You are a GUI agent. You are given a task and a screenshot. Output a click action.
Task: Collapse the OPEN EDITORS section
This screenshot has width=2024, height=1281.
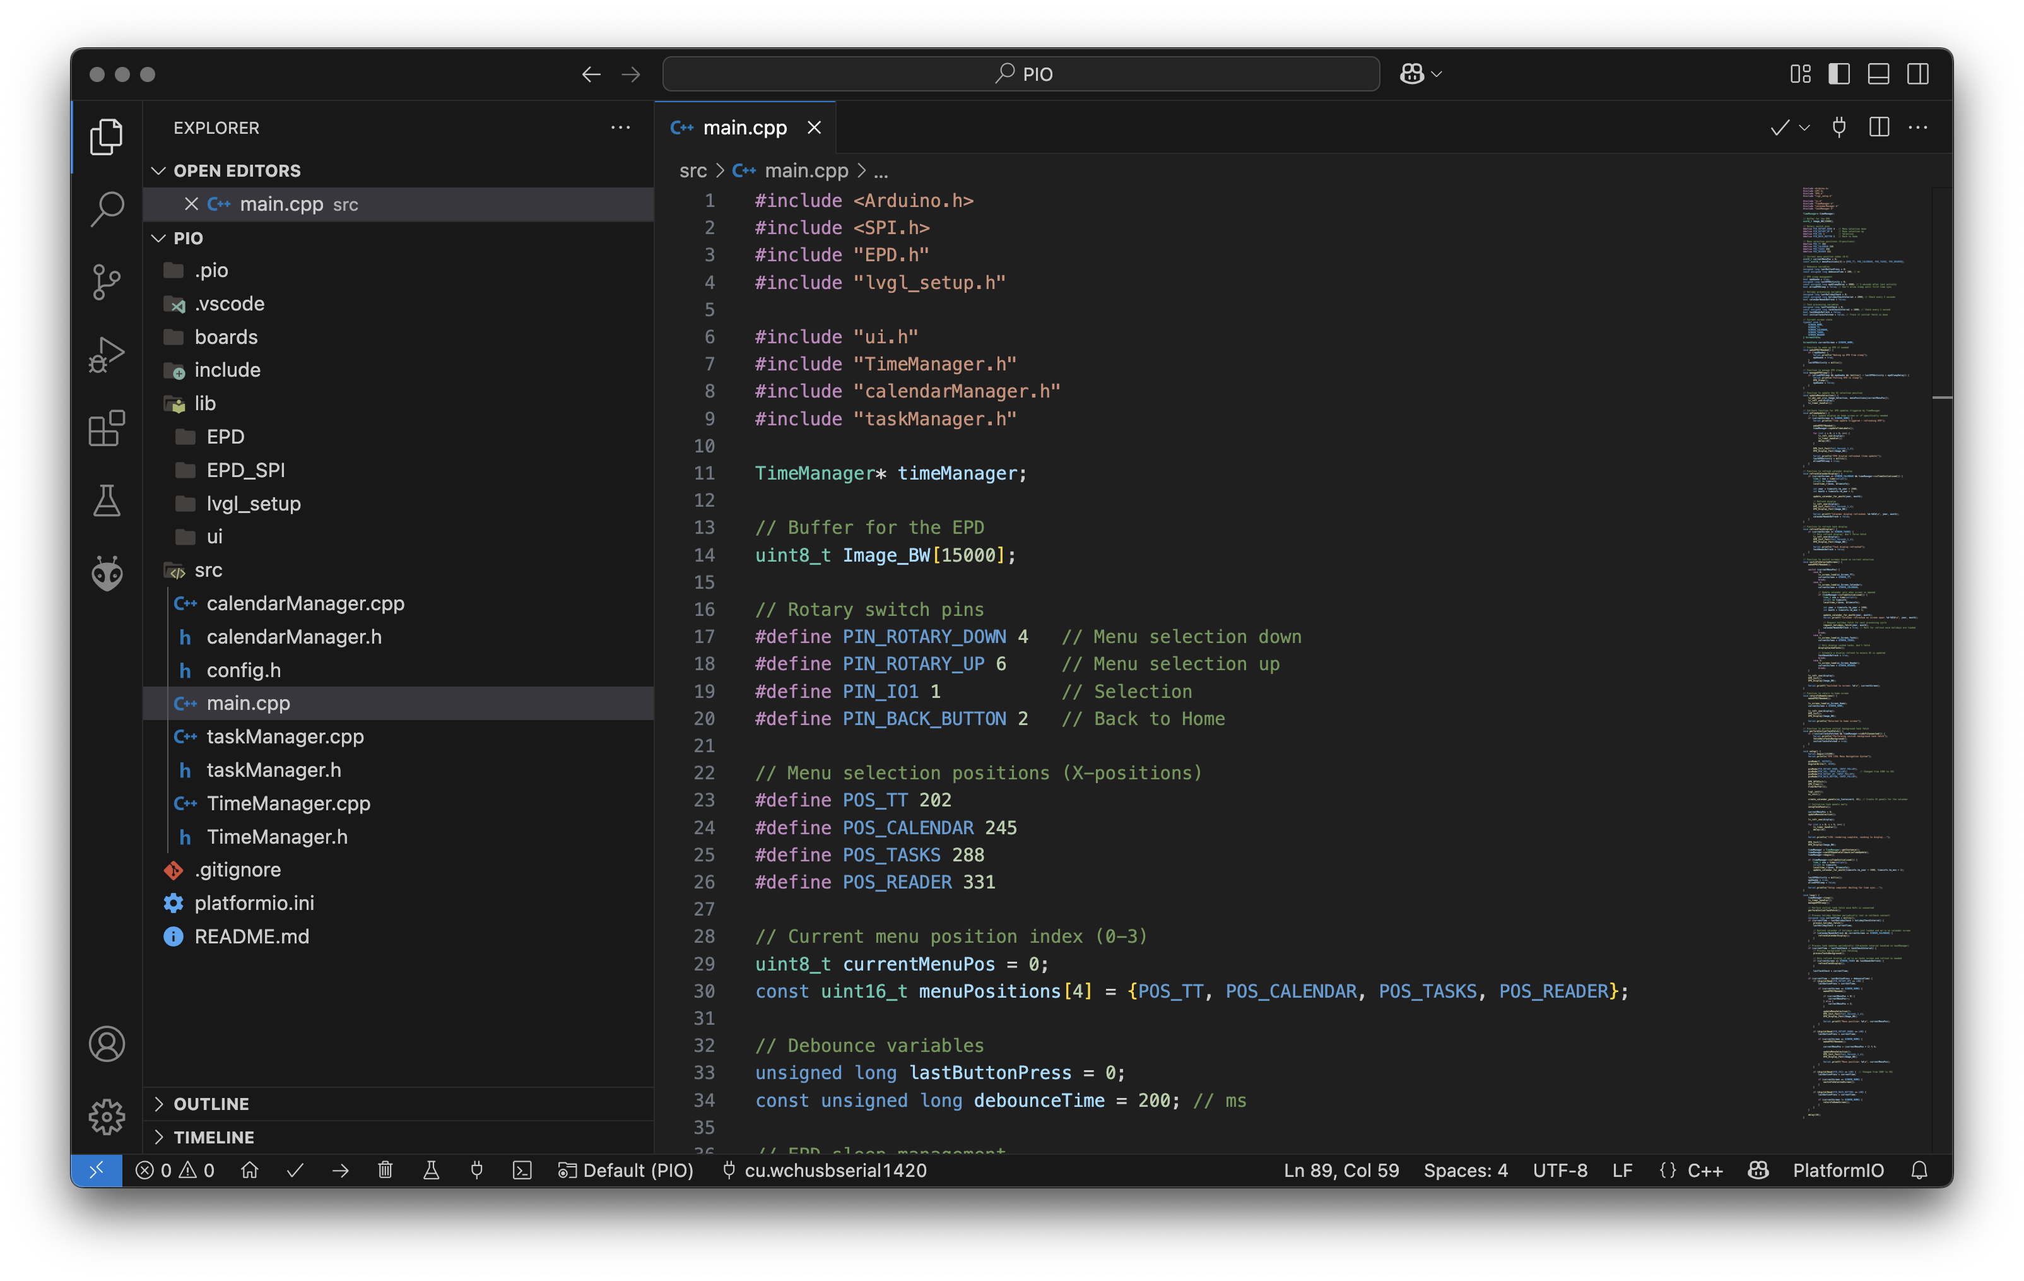(236, 170)
